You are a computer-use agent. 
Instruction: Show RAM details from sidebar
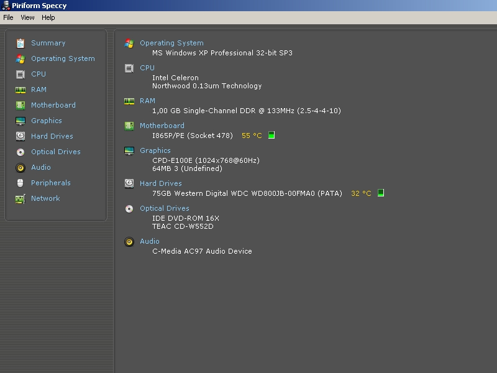[39, 90]
